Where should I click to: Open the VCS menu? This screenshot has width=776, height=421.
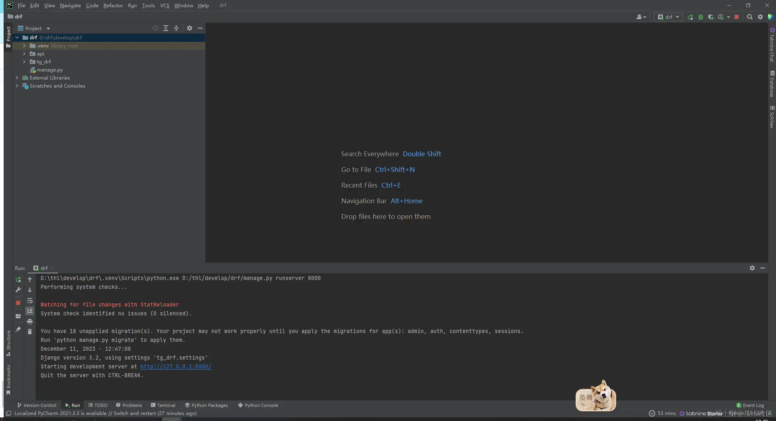[x=165, y=6]
